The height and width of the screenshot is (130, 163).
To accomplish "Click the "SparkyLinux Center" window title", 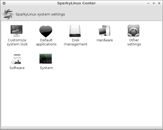I will [76, 3].
